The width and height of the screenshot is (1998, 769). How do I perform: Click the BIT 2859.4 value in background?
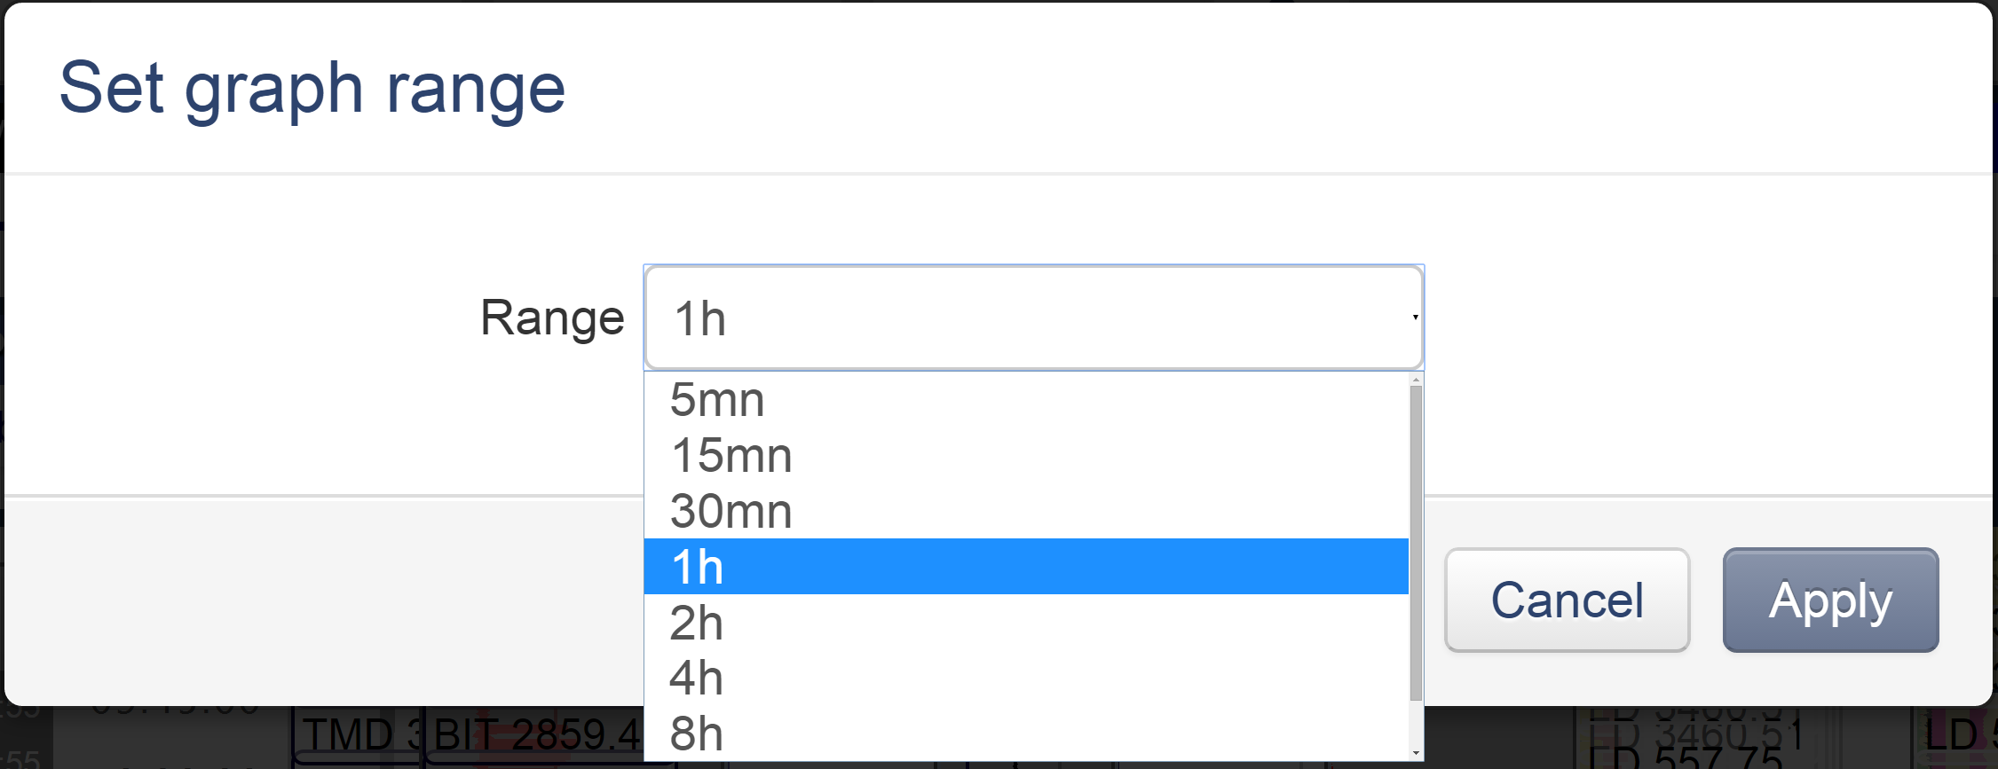(533, 731)
